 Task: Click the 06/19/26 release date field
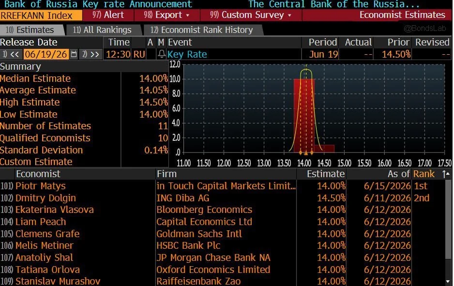click(x=46, y=54)
